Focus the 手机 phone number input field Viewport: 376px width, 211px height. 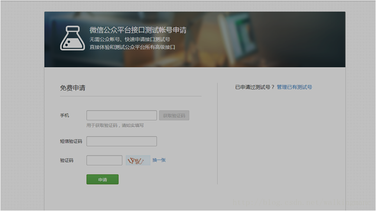(122, 115)
